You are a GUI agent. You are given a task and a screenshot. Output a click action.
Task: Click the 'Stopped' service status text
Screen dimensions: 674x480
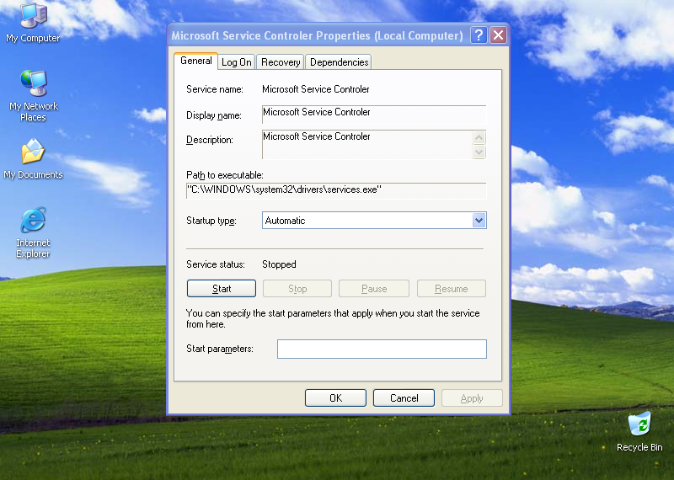[279, 264]
